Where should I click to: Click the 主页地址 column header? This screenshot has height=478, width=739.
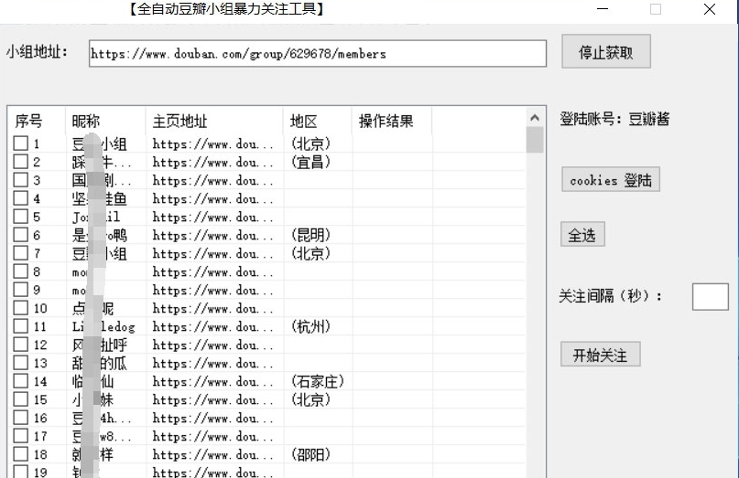click(214, 121)
